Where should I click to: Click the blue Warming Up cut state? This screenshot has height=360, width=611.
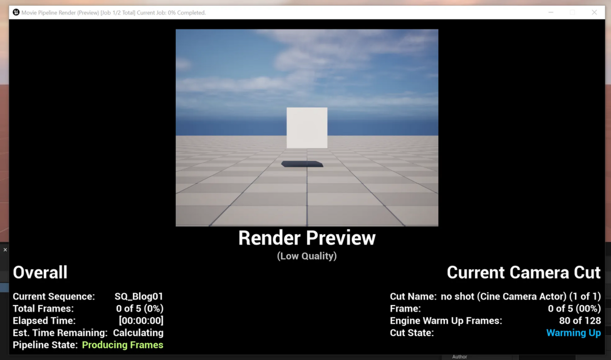tap(573, 333)
